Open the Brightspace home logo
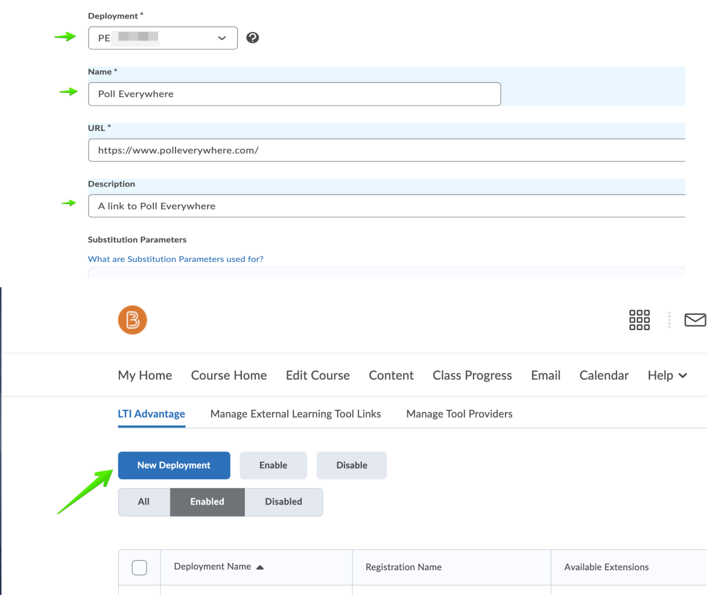The width and height of the screenshot is (707, 595). (133, 320)
